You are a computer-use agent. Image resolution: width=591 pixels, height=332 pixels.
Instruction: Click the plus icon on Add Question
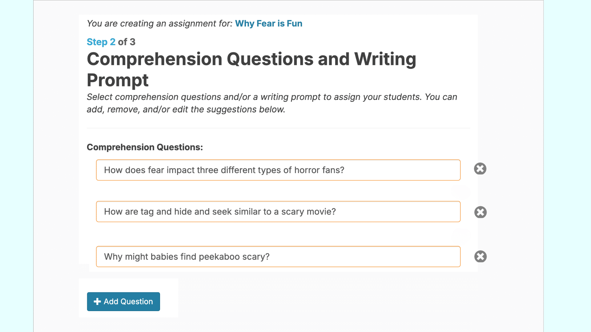click(x=97, y=302)
